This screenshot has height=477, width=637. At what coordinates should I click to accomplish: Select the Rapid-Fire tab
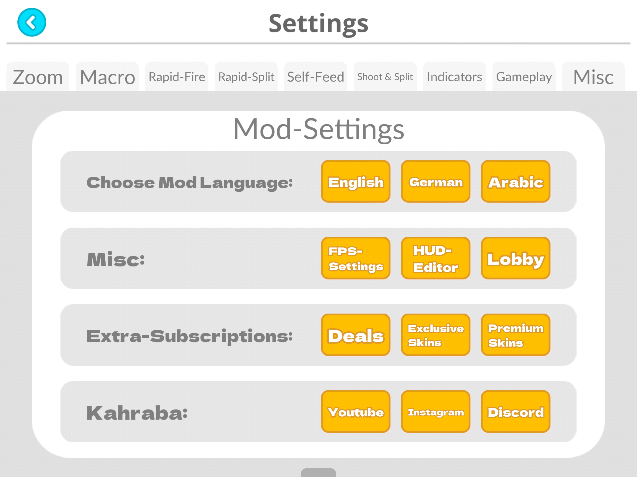coord(177,77)
